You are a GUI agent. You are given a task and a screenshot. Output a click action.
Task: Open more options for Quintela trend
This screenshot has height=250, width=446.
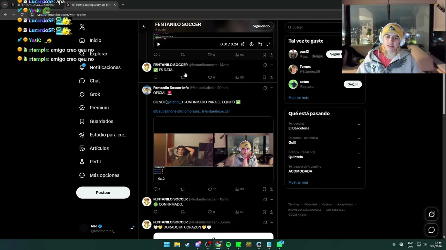360,153
